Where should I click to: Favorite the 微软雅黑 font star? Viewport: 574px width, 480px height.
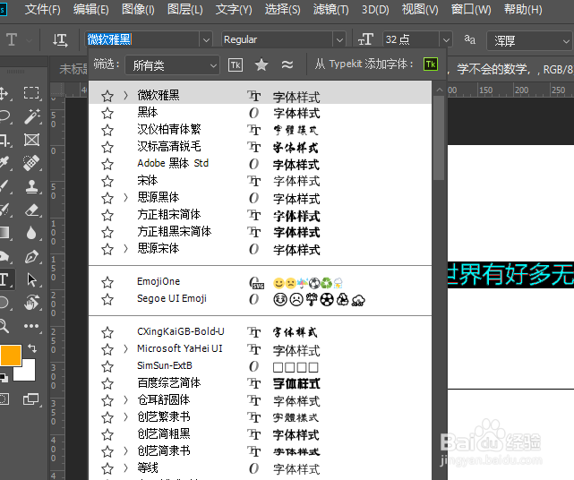click(107, 97)
